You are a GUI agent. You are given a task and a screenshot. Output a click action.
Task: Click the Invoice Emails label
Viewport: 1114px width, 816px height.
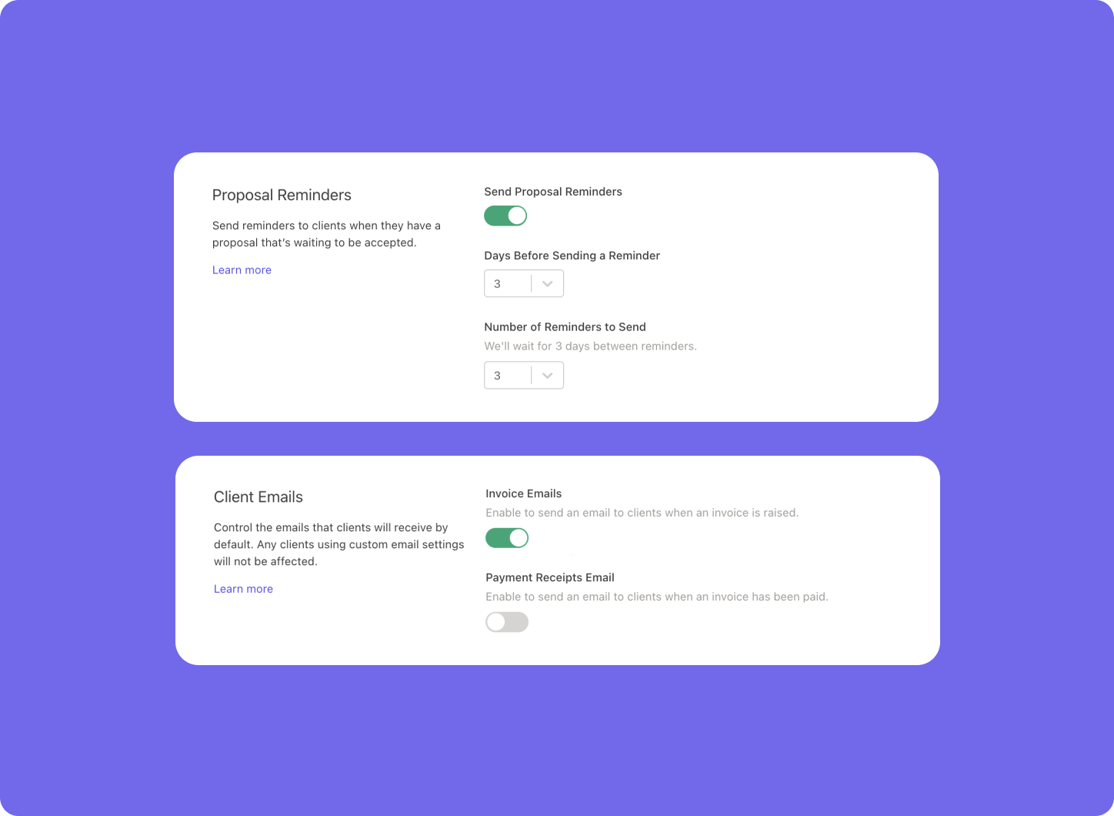point(523,493)
